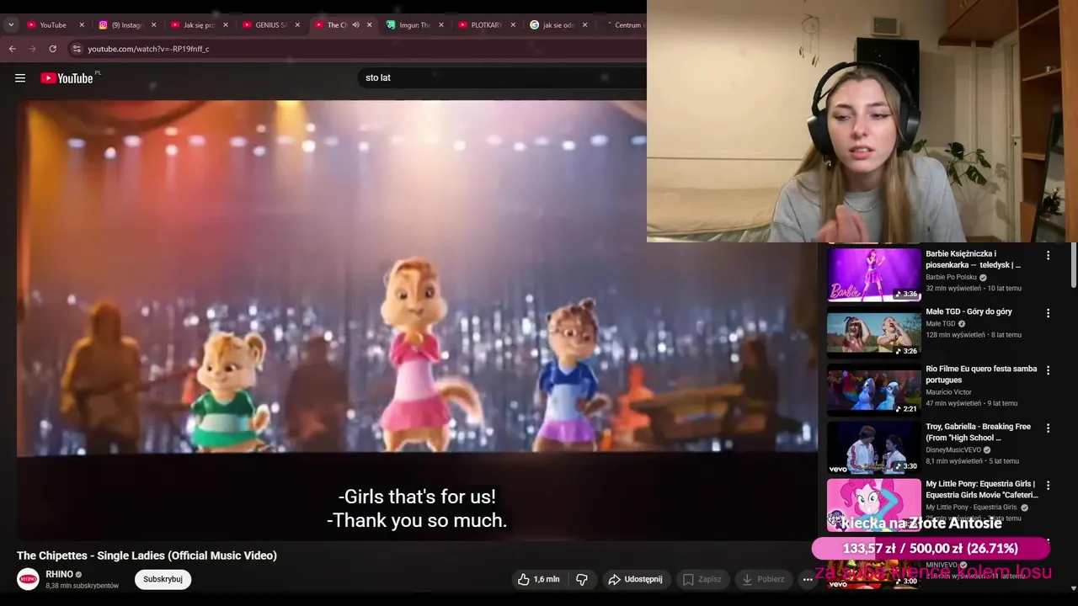
Task: Open options menu for Małe TGD video
Action: [1049, 313]
